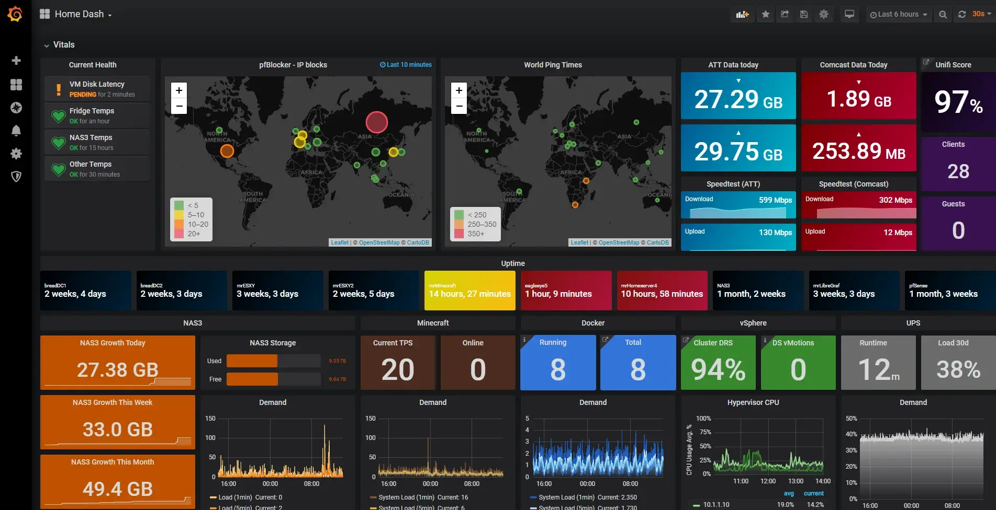The width and height of the screenshot is (996, 510).
Task: Open Alerting via the bell icon
Action: coord(16,131)
